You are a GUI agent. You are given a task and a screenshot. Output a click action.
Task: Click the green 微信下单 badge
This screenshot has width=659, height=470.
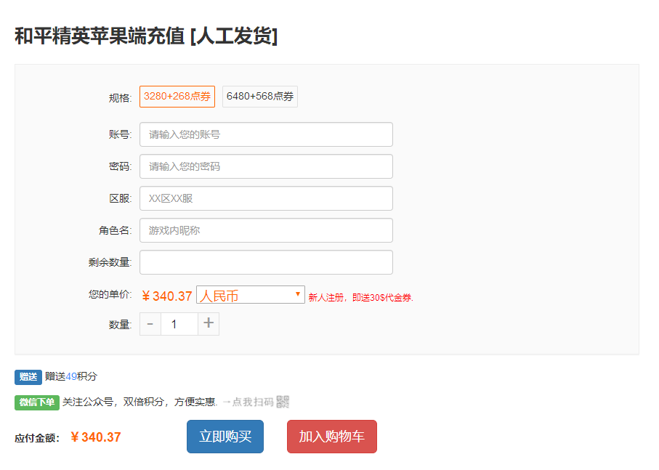37,402
